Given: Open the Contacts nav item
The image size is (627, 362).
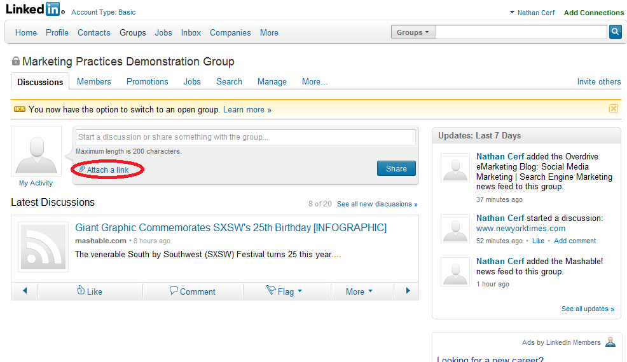Looking at the screenshot, I should tap(94, 33).
